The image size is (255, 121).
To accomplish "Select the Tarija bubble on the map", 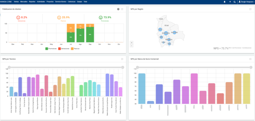I will [x=169, y=44].
